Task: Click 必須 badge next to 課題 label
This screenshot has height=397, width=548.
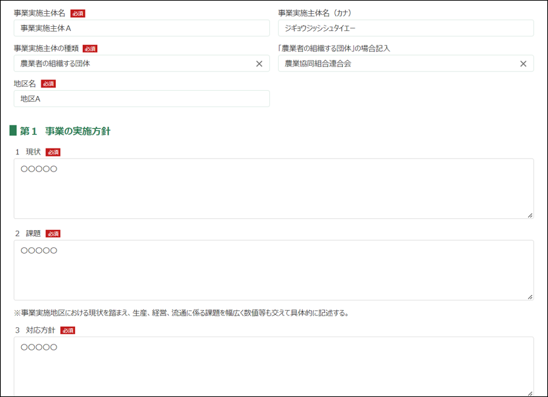Action: coord(53,233)
